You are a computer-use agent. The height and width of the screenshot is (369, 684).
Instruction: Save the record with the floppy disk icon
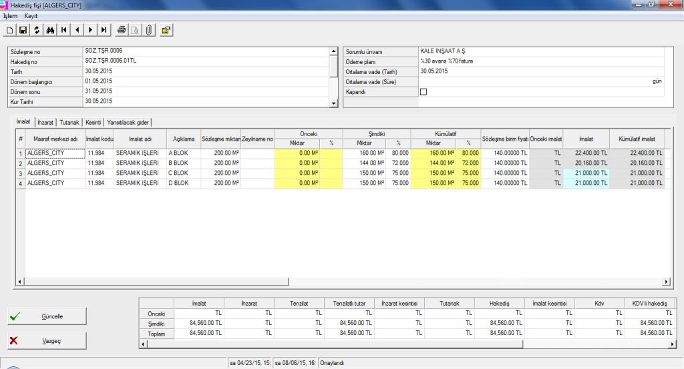coord(23,30)
